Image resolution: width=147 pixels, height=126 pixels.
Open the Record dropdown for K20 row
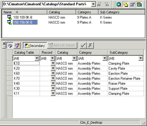[53, 68]
